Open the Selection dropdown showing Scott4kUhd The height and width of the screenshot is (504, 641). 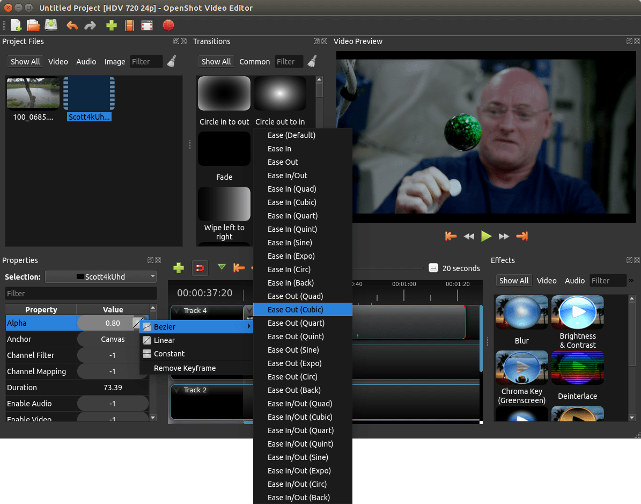tap(100, 277)
